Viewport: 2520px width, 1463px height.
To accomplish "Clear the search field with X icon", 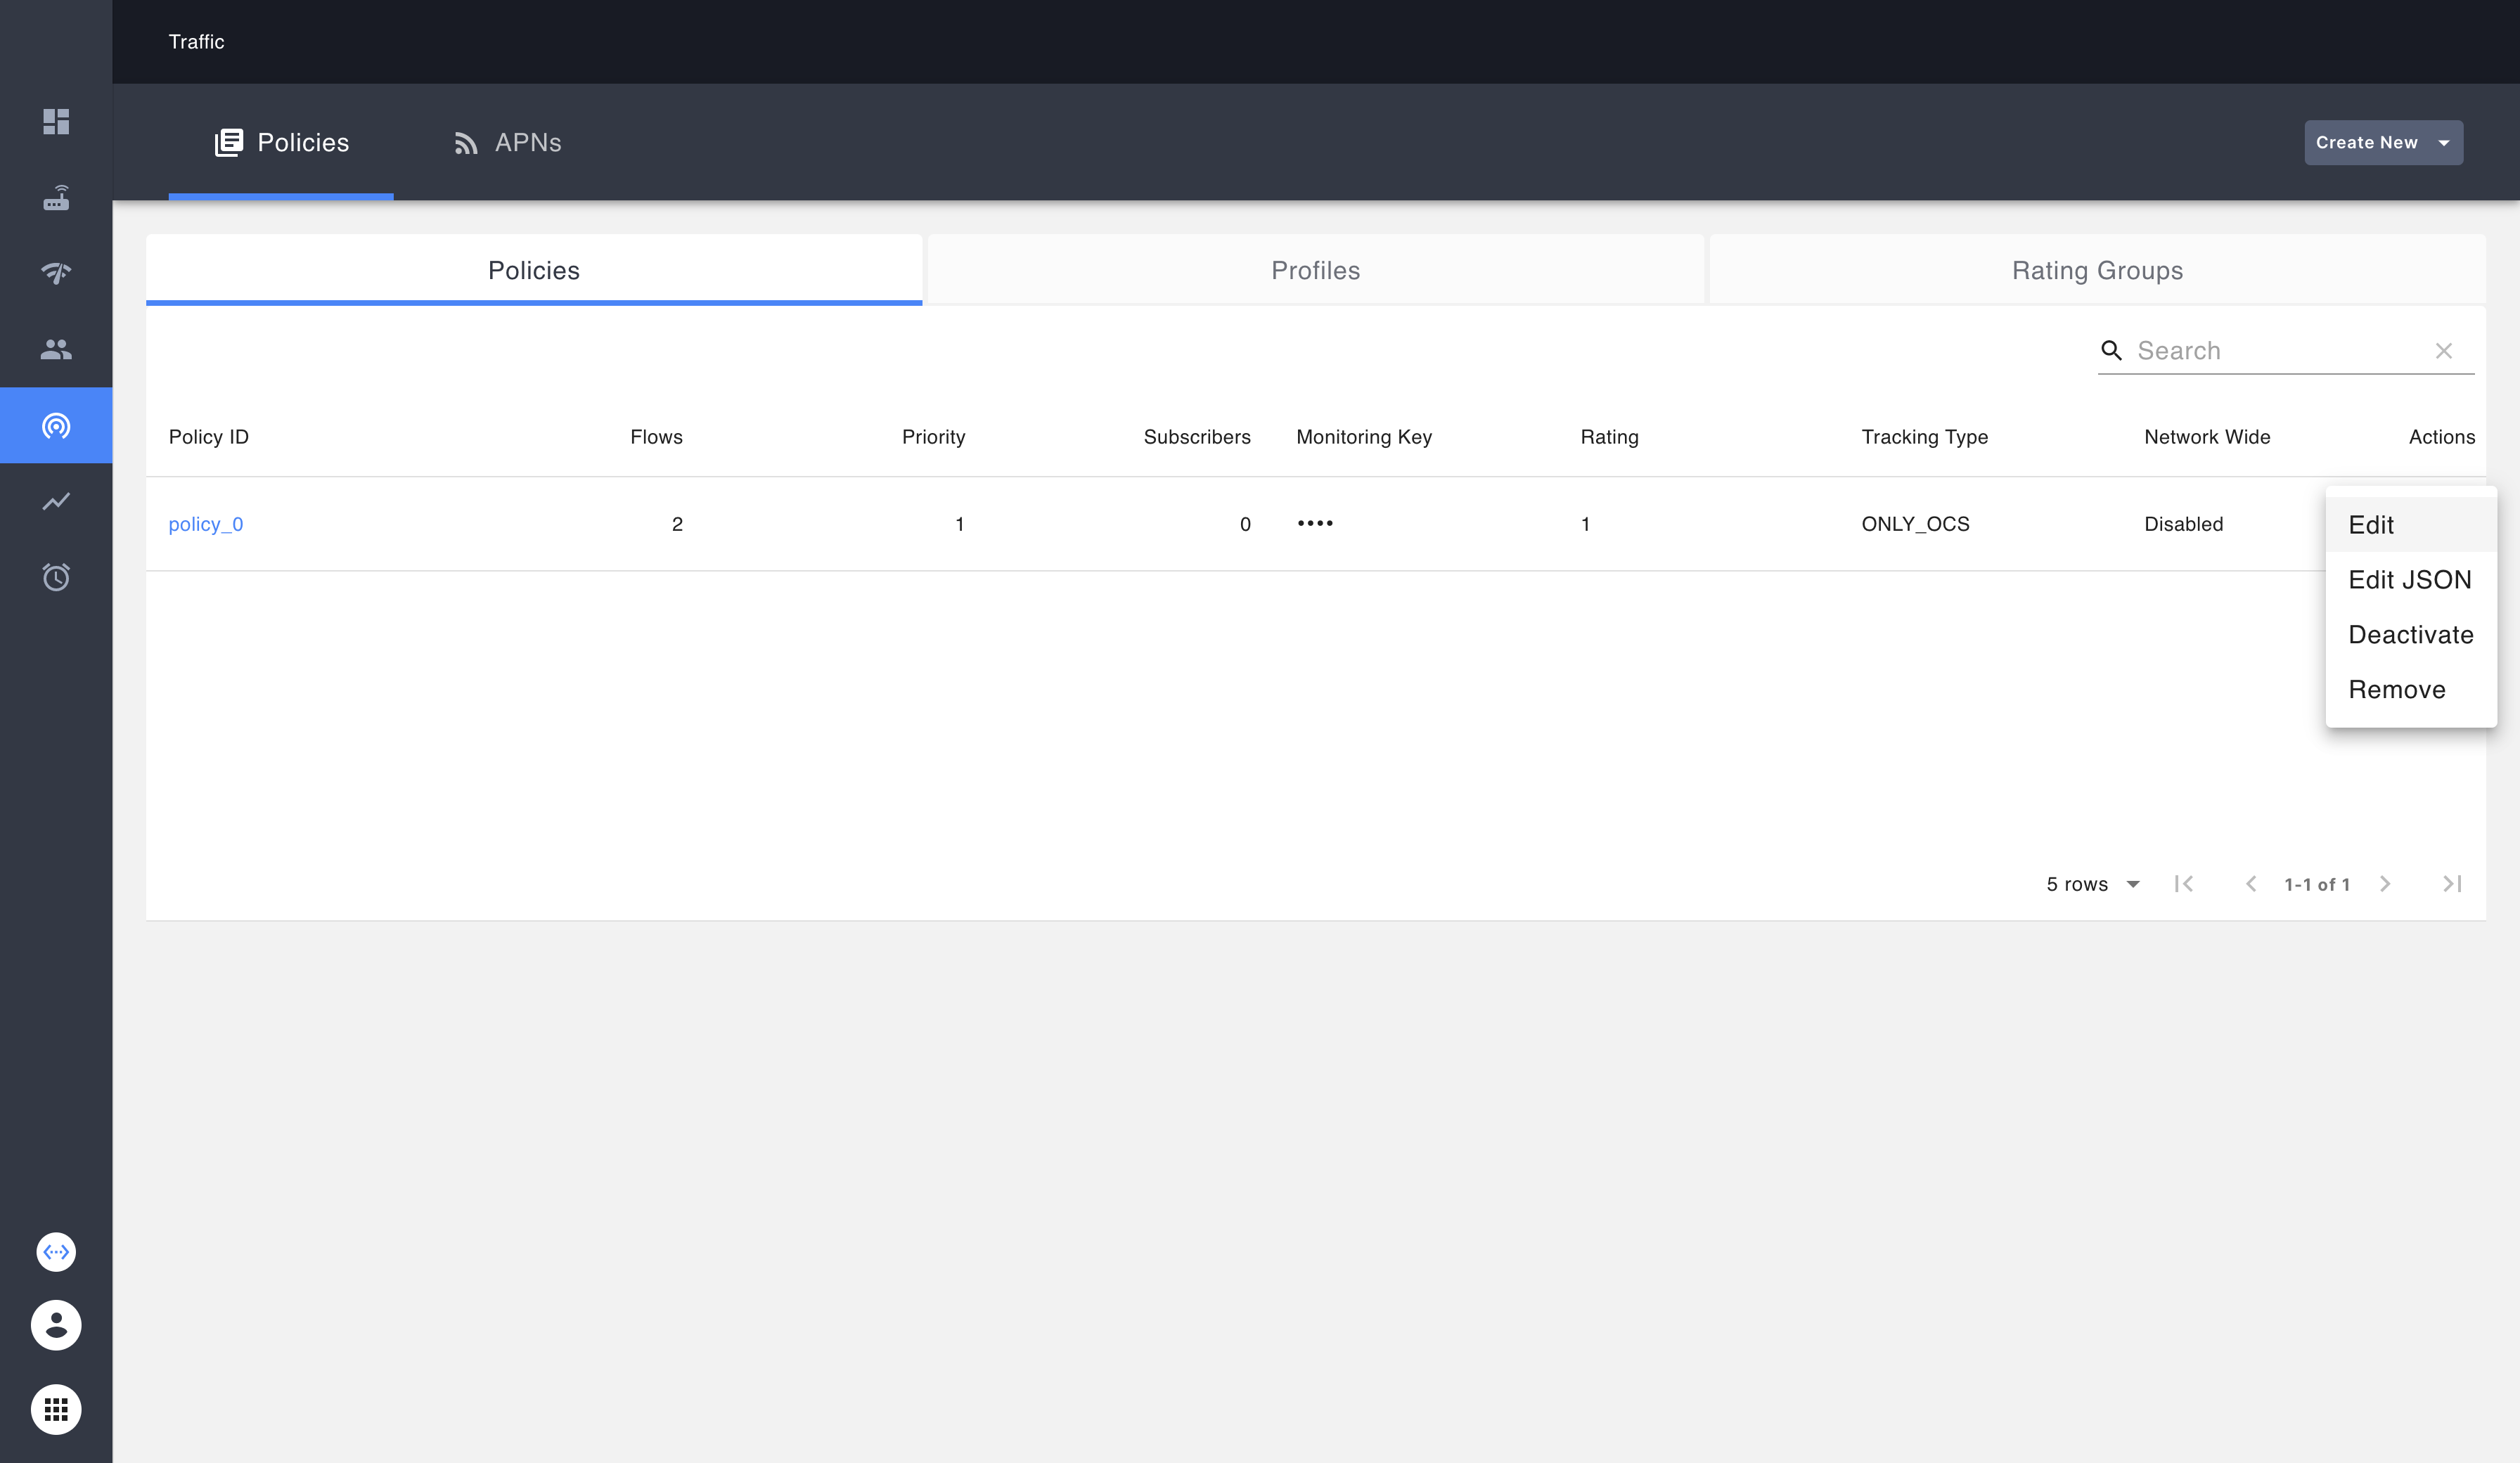I will [2443, 351].
